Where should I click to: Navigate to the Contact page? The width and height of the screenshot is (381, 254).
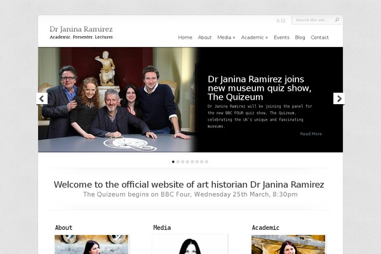319,37
